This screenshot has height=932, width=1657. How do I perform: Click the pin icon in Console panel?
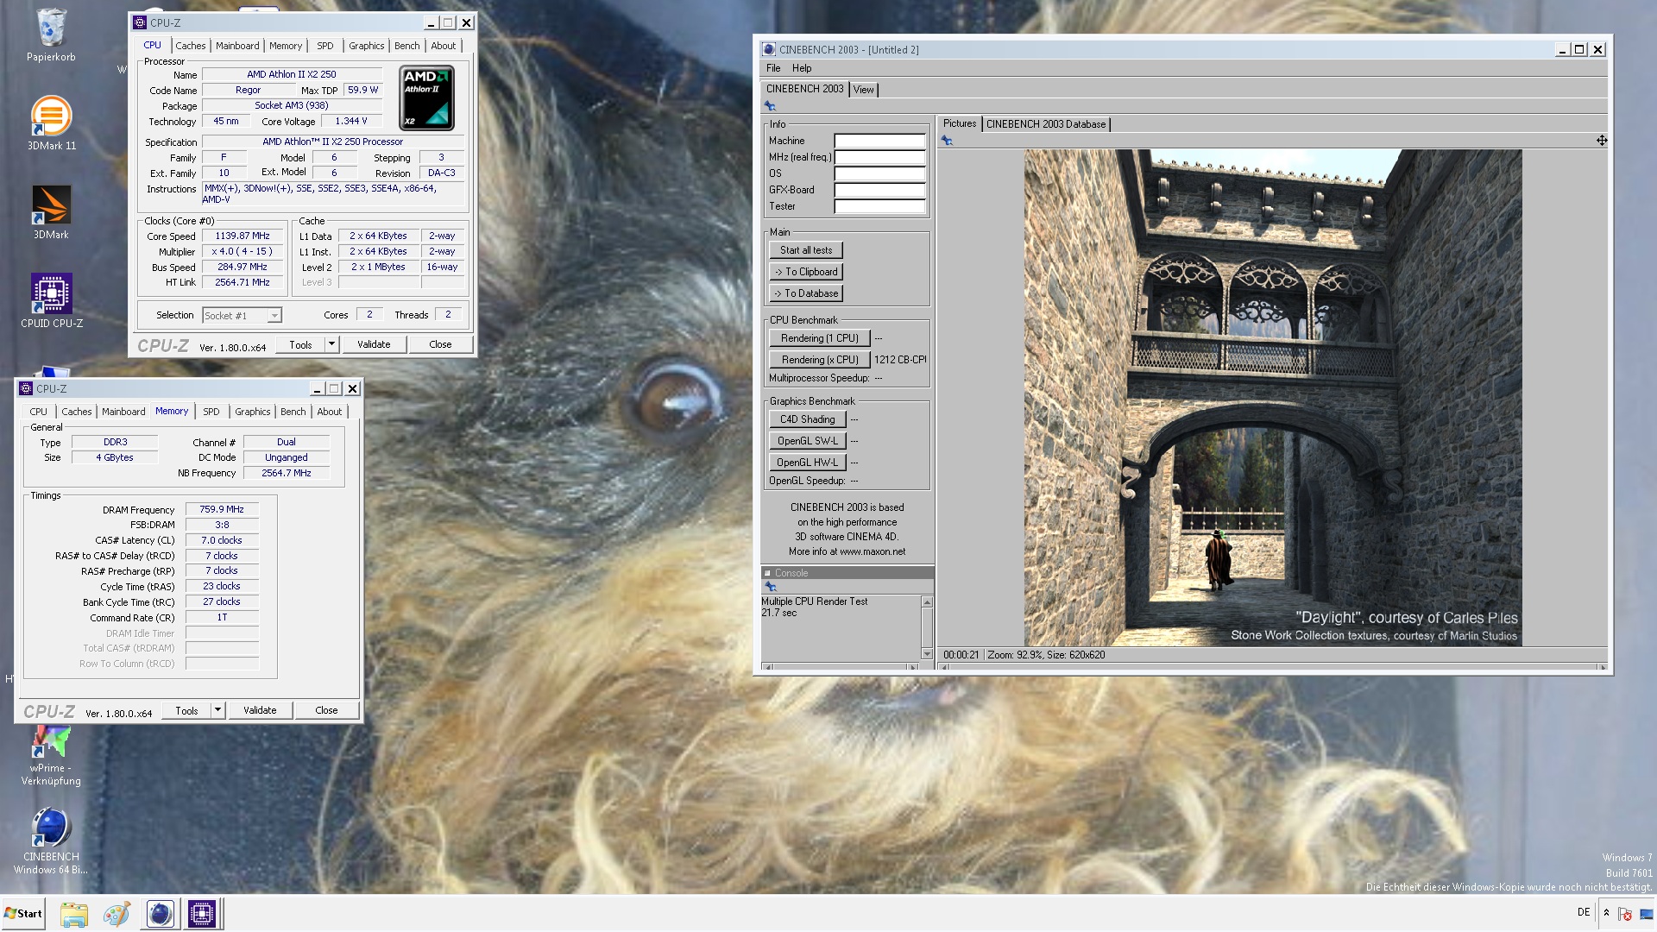click(x=771, y=587)
